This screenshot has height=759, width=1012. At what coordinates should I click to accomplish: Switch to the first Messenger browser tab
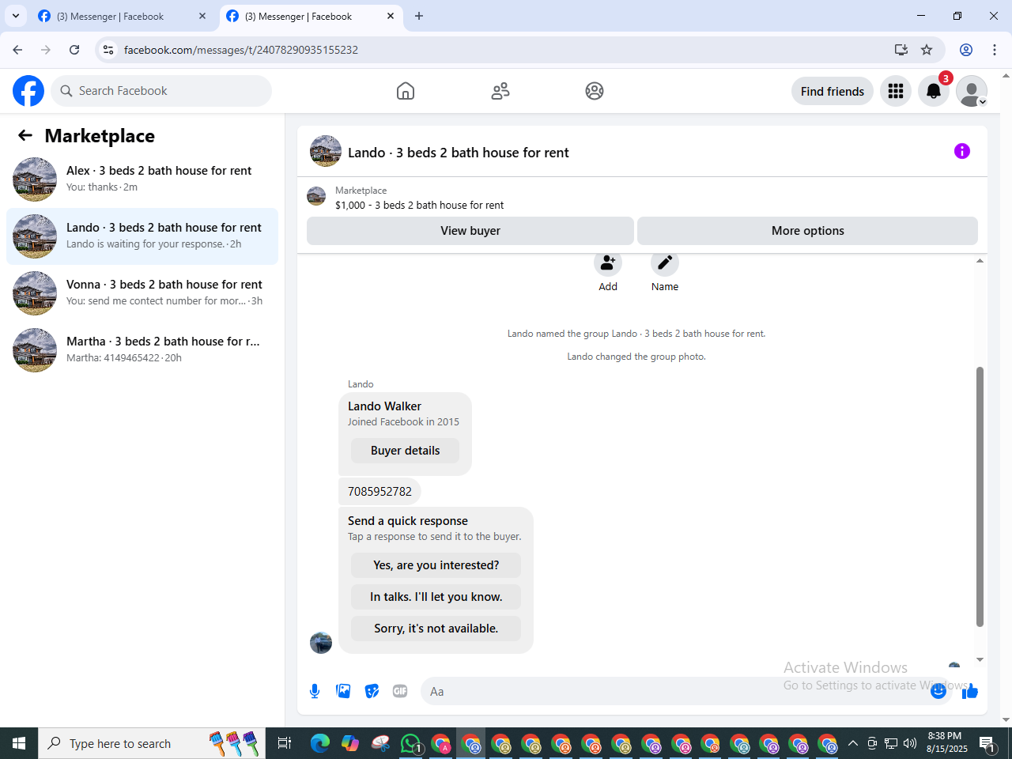pos(122,16)
